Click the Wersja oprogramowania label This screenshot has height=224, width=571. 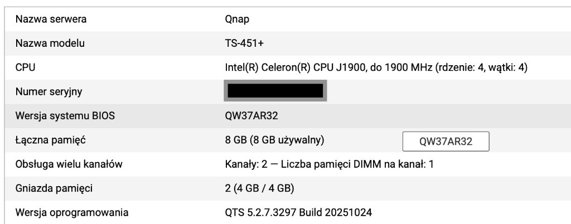[x=72, y=212]
